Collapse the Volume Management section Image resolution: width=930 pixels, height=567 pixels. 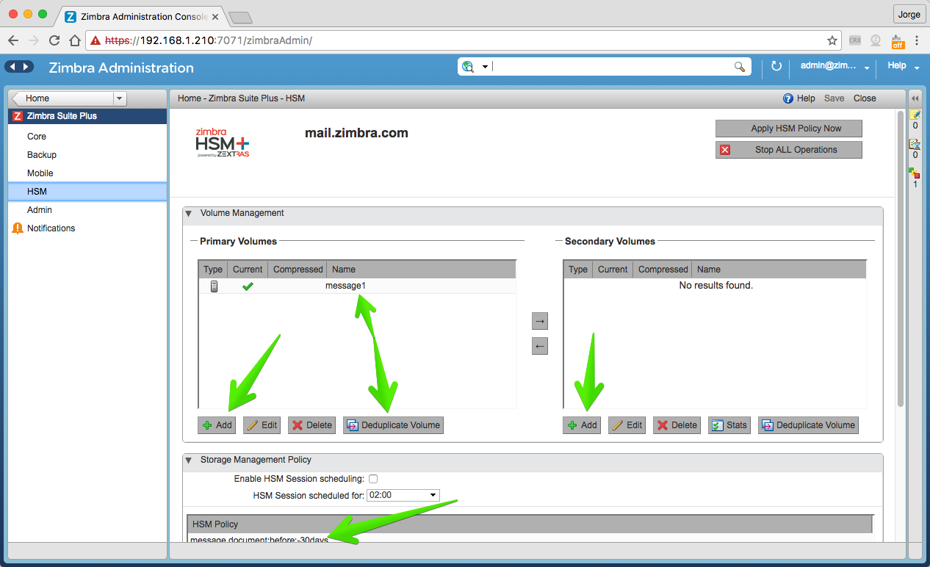(x=188, y=214)
